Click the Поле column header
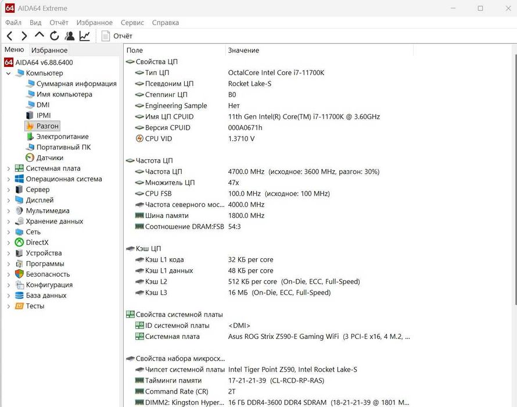The height and width of the screenshot is (407, 517). click(175, 50)
